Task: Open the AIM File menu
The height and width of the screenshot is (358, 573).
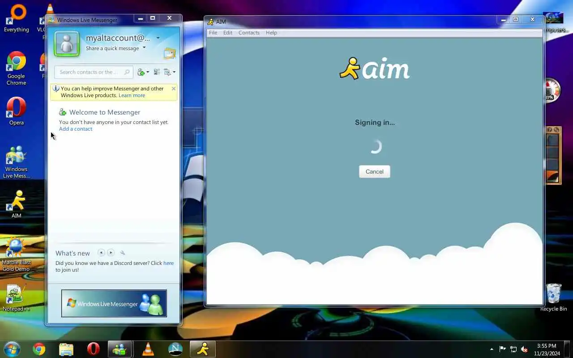Action: coord(213,33)
